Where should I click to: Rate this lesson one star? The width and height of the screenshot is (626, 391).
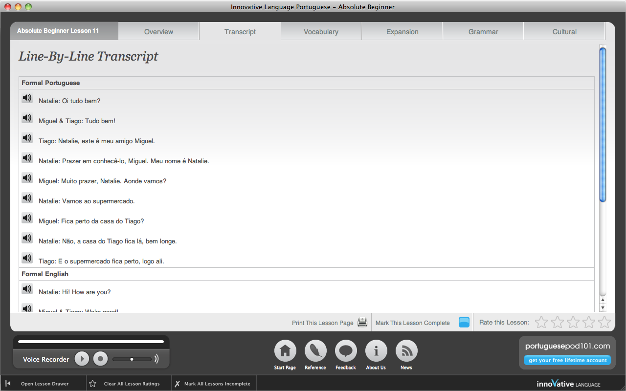click(x=541, y=322)
